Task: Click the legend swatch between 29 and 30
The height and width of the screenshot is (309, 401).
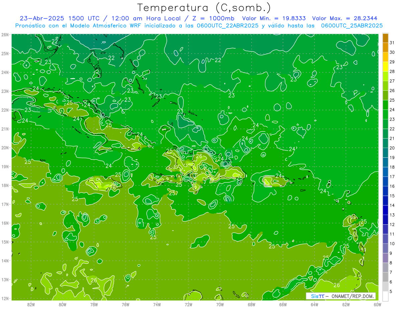Action: point(385,57)
